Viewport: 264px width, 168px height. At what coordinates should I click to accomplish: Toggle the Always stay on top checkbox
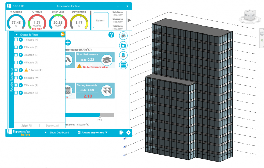[79, 132]
